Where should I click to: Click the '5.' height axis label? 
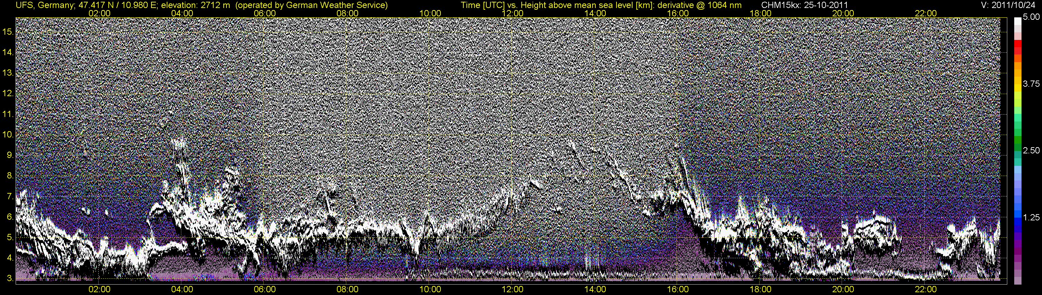pyautogui.click(x=10, y=238)
